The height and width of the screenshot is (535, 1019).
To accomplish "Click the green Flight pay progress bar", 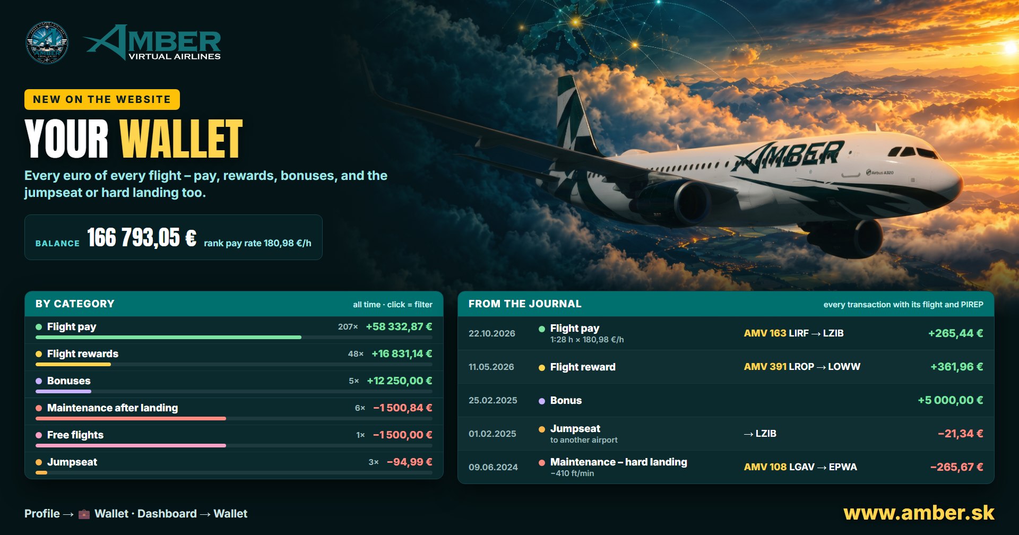I will tap(168, 338).
